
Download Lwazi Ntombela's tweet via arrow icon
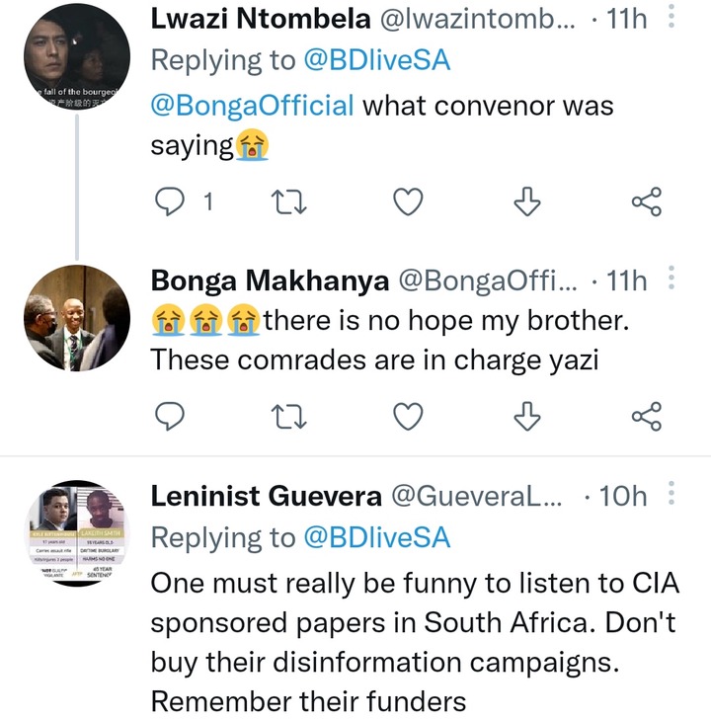[x=527, y=201]
